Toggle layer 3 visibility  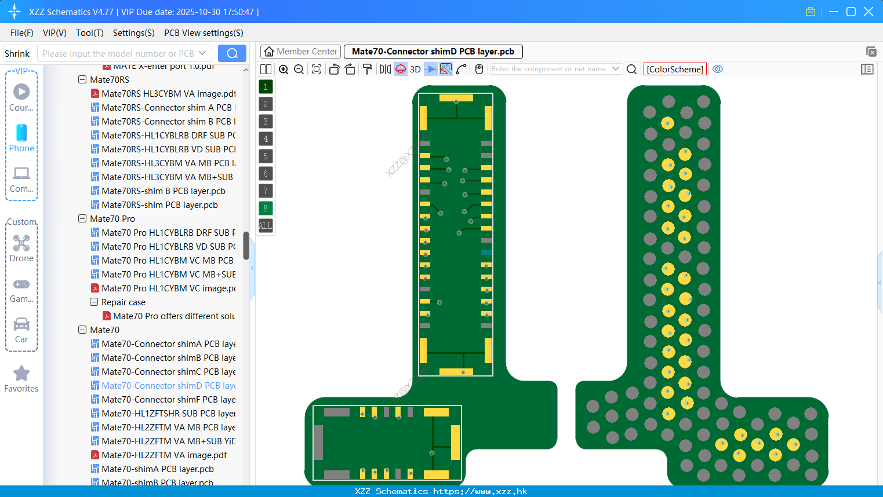[x=266, y=122]
